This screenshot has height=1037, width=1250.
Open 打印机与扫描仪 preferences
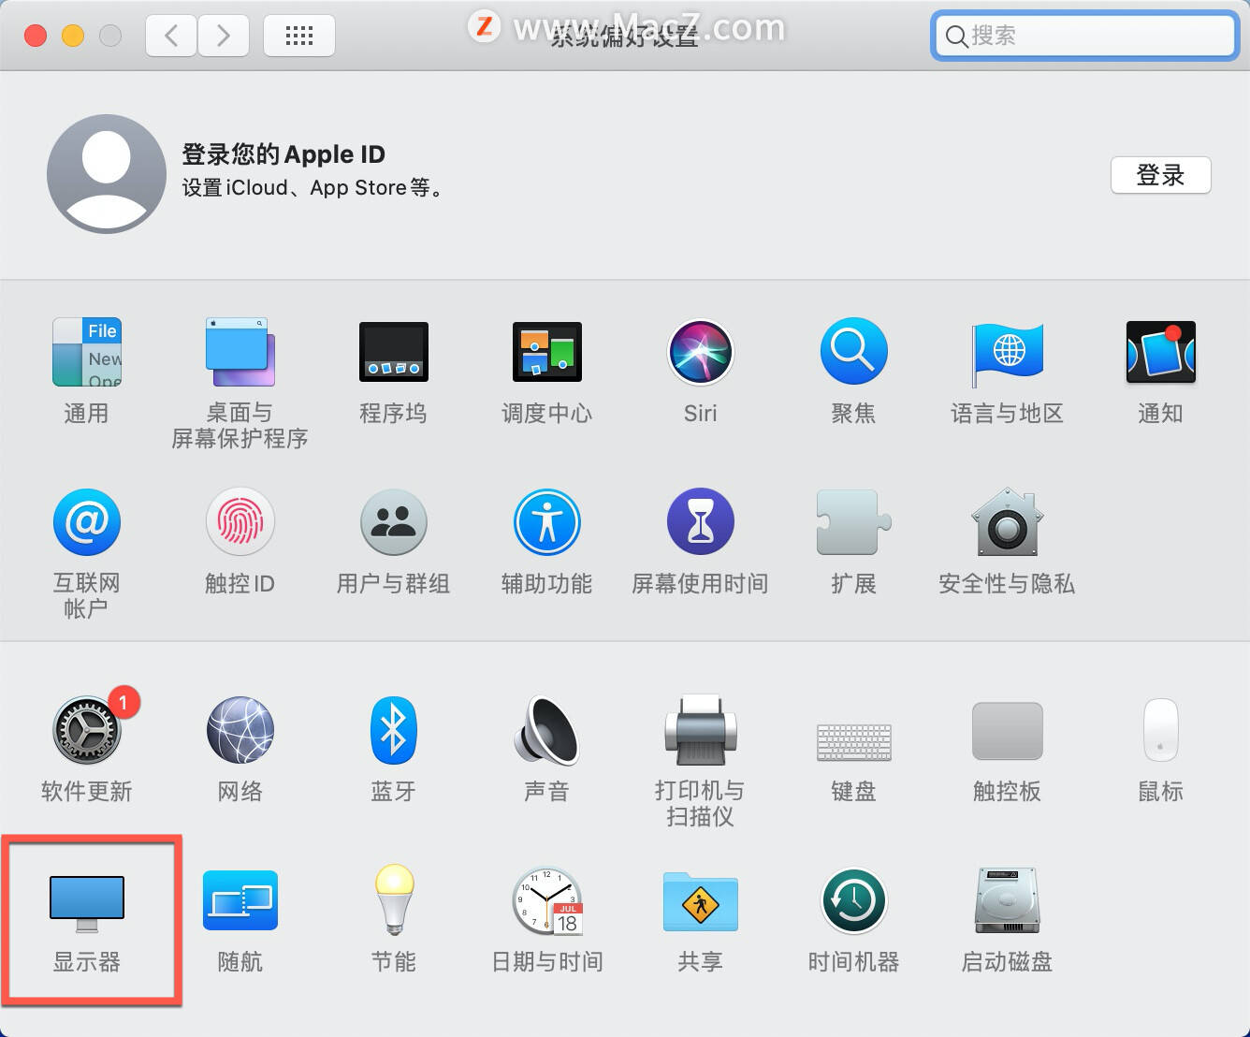[700, 730]
